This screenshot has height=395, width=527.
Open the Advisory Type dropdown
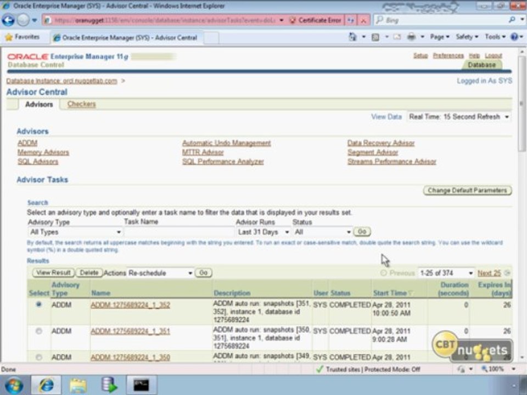click(x=75, y=232)
